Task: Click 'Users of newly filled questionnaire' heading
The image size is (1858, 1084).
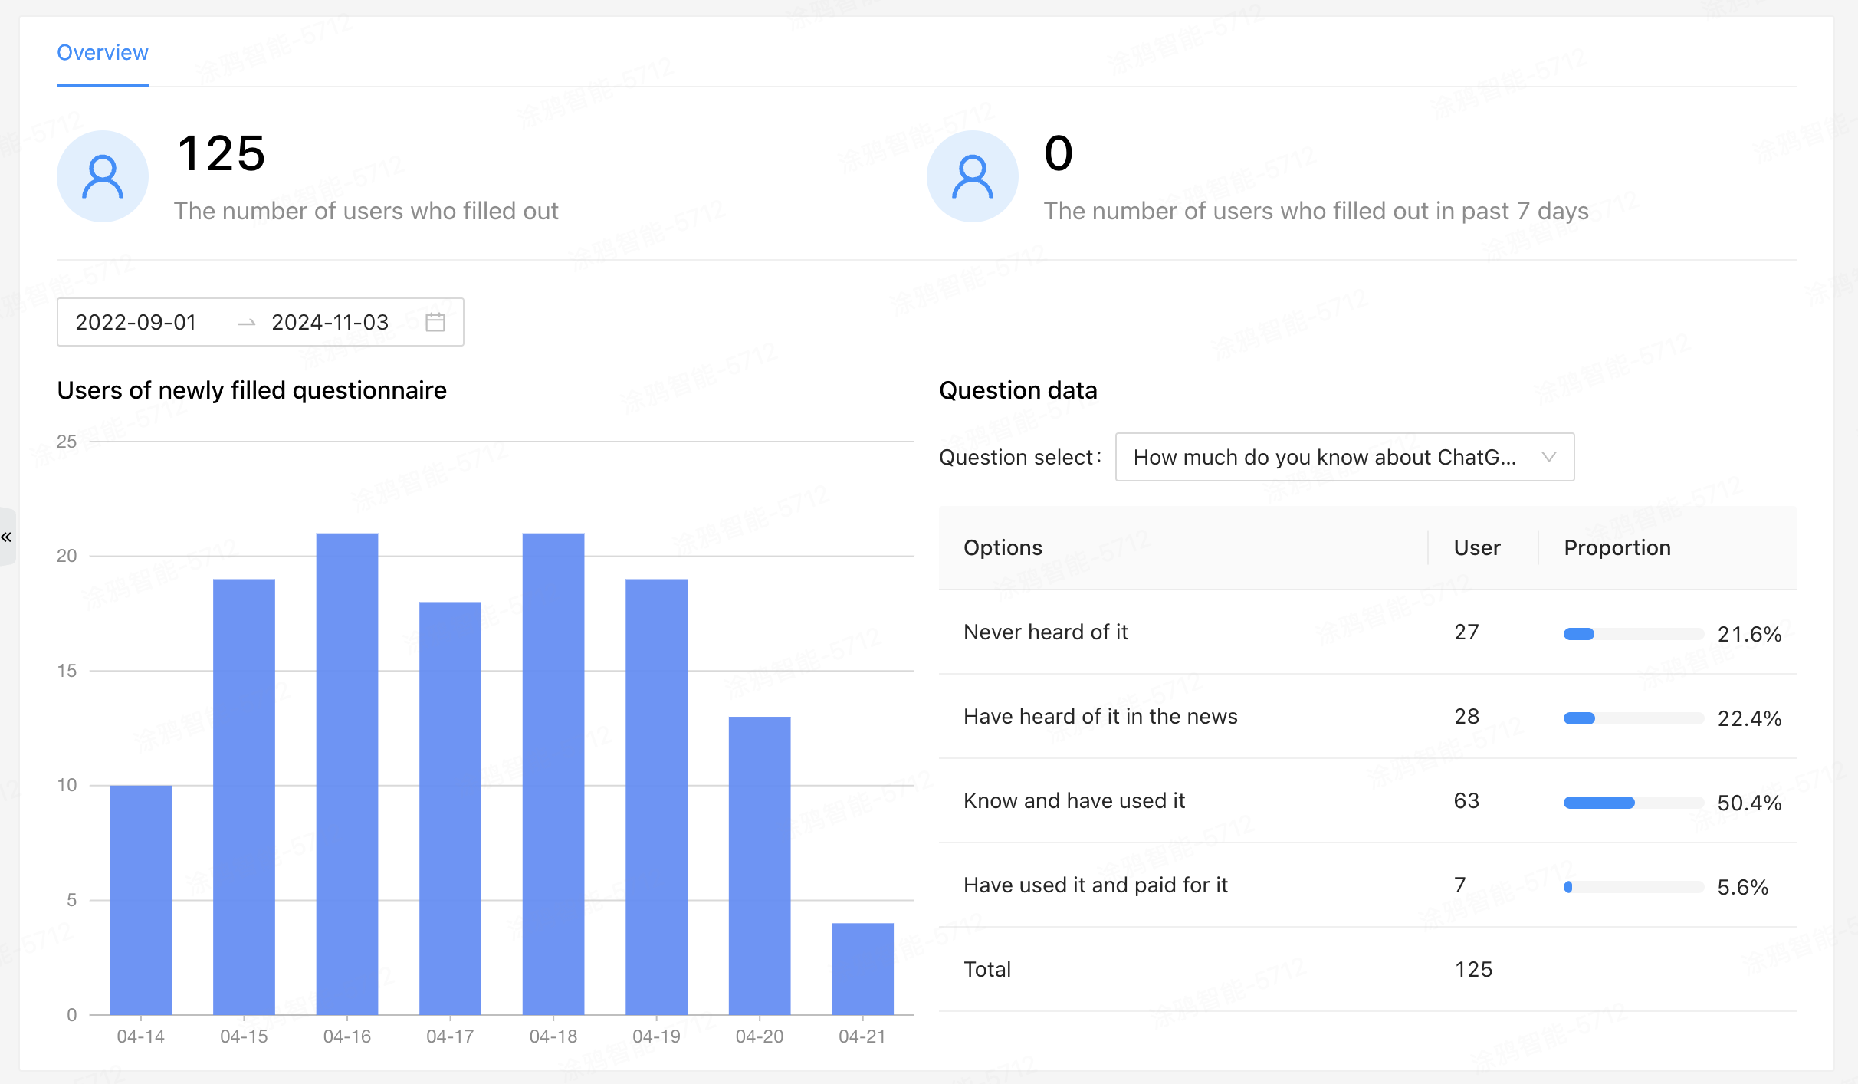Action: pos(251,390)
